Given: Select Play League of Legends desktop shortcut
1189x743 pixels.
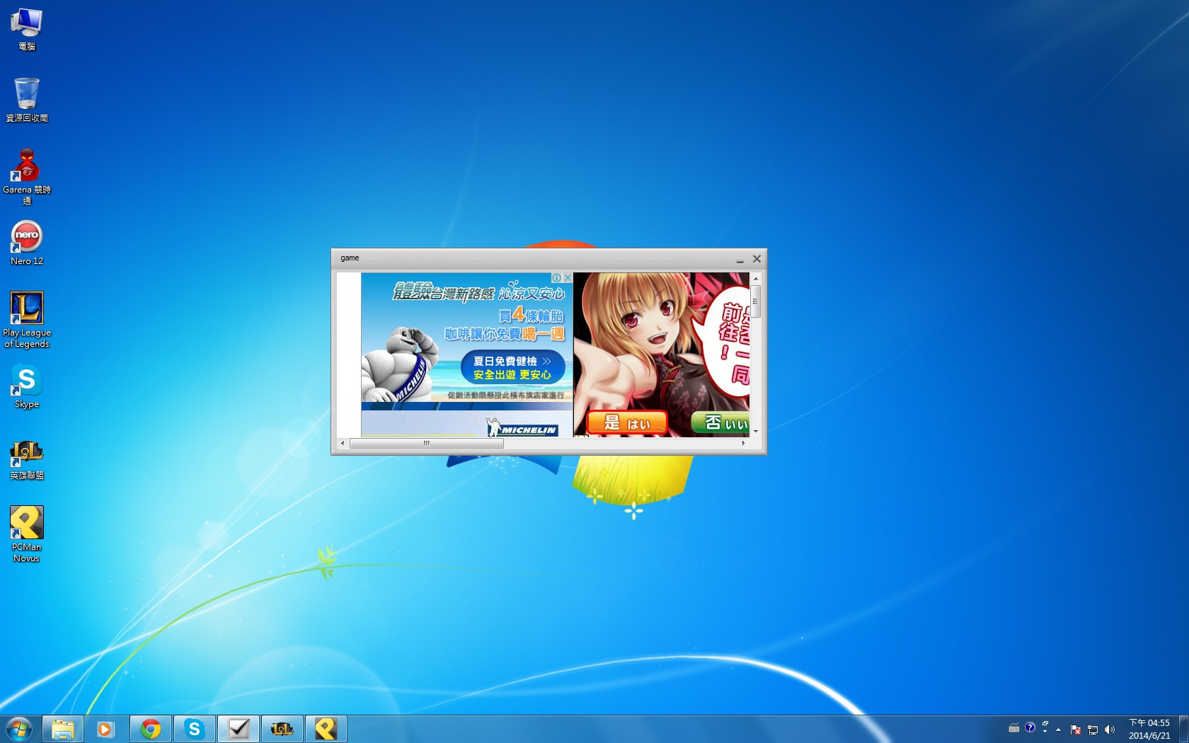Looking at the screenshot, I should coord(26,309).
